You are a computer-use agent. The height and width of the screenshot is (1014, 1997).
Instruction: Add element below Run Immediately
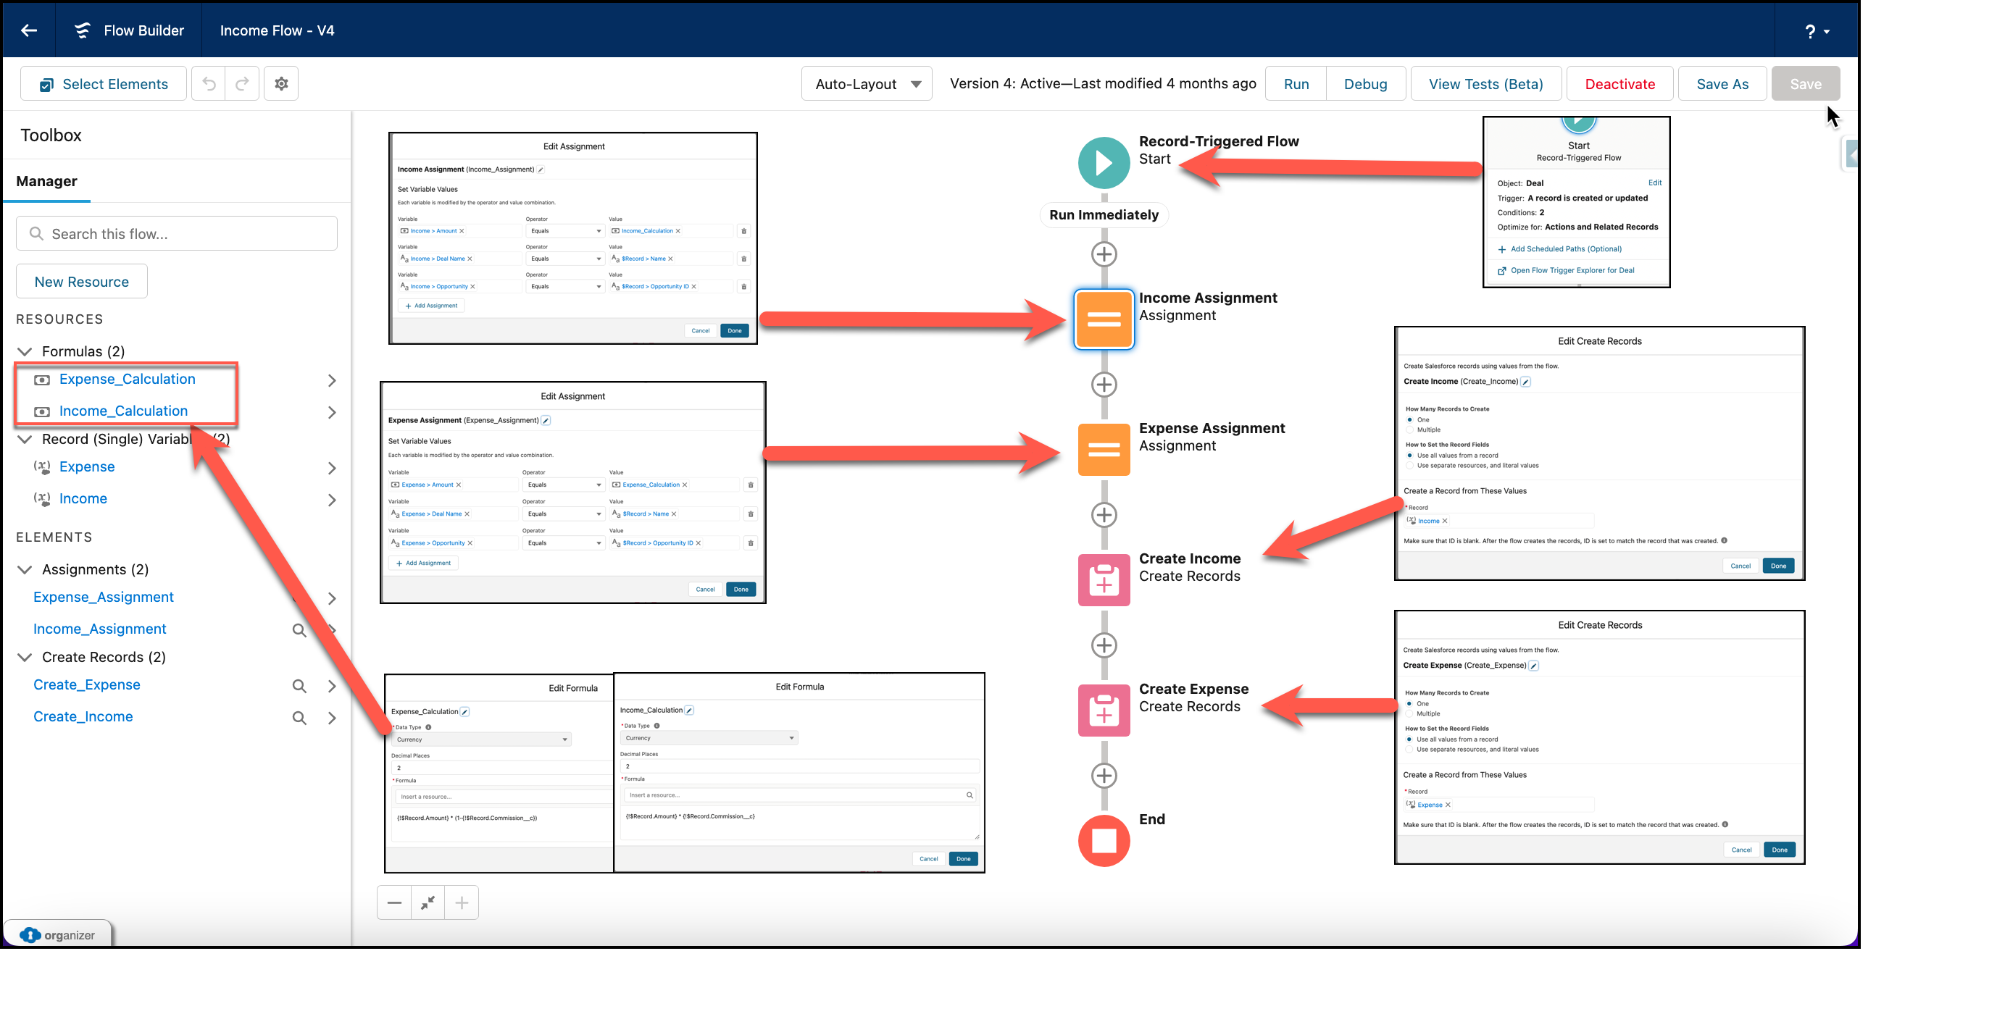tap(1104, 254)
